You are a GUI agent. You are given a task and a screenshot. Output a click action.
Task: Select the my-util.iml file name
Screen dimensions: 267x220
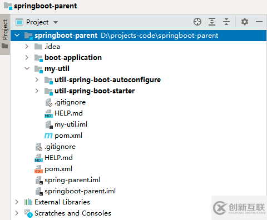click(x=71, y=124)
